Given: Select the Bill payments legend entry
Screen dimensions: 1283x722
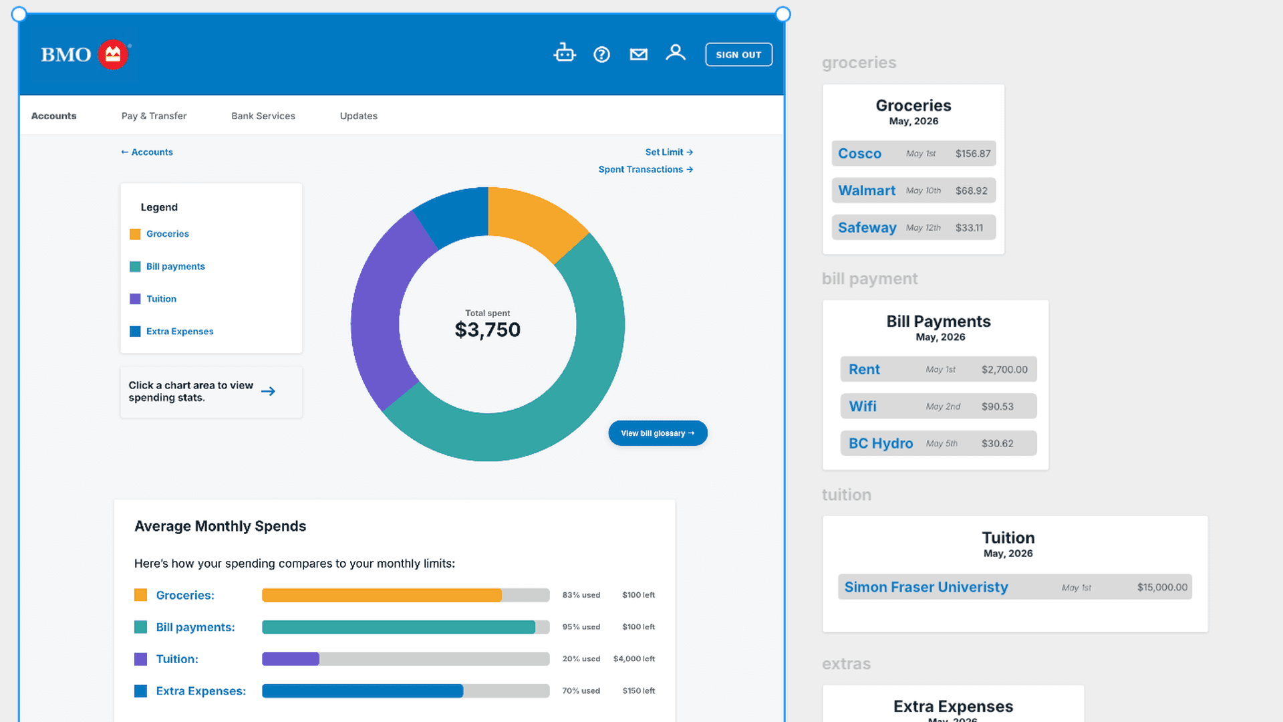Looking at the screenshot, I should point(175,266).
